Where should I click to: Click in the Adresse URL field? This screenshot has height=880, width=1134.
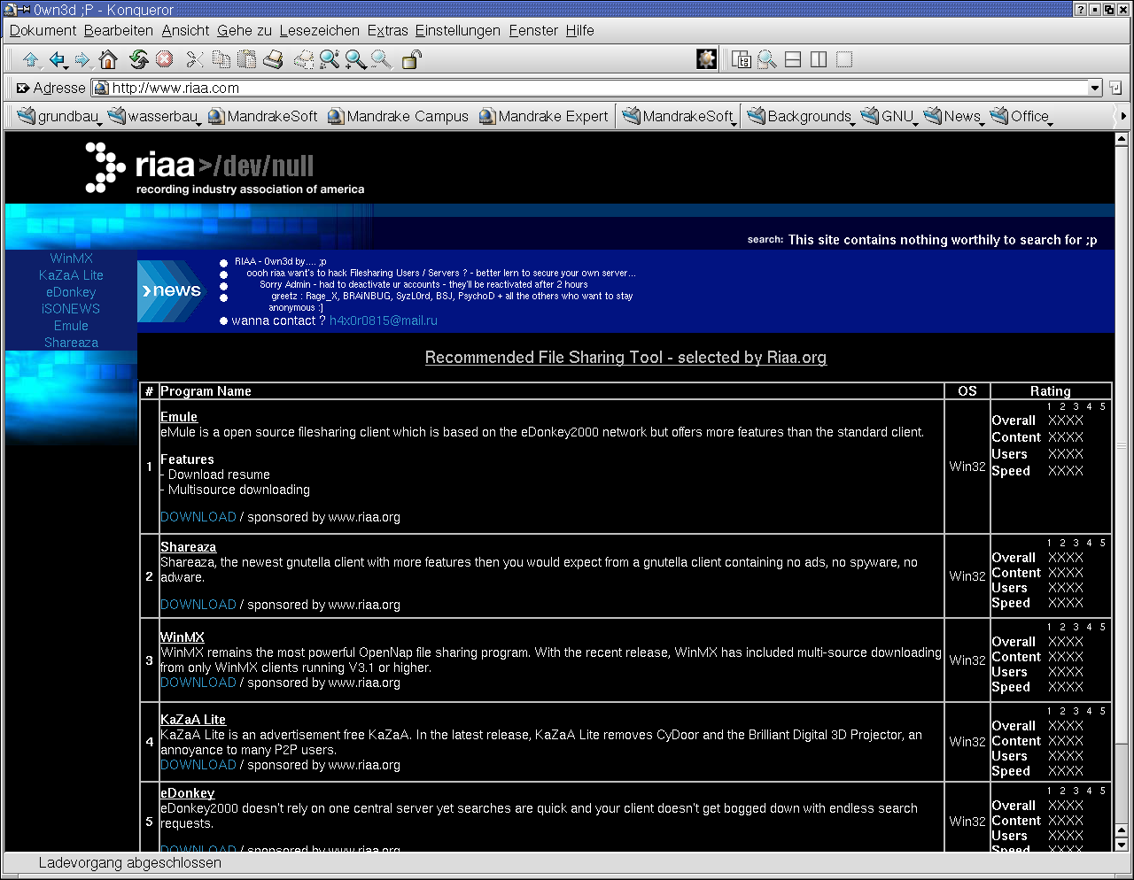(x=589, y=88)
